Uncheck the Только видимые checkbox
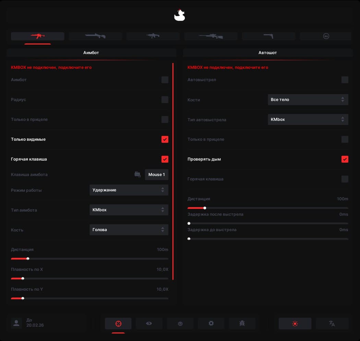 (x=165, y=139)
